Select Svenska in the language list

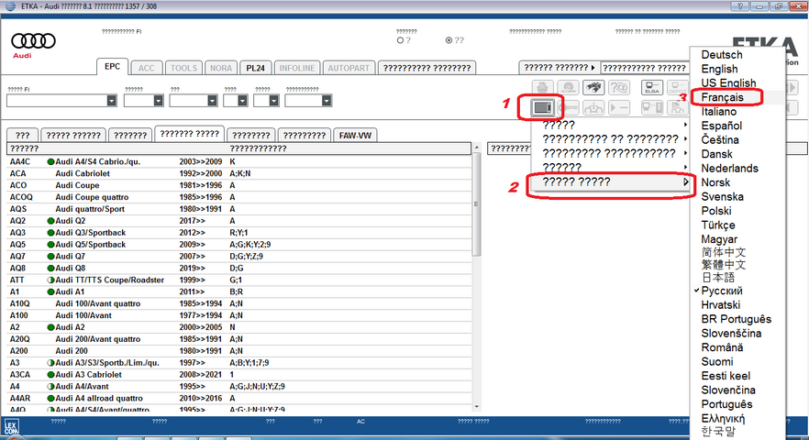click(723, 197)
